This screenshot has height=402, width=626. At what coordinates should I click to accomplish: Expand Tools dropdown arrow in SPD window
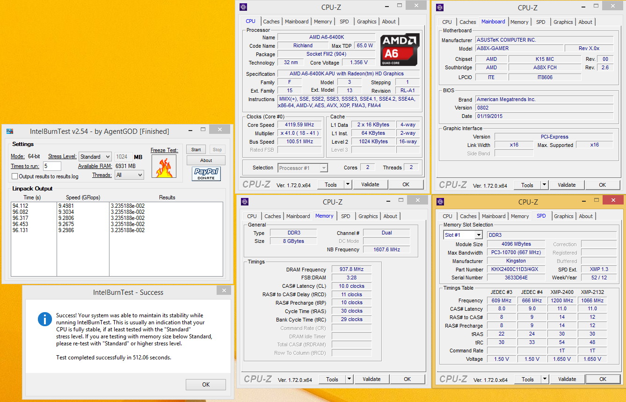point(545,379)
